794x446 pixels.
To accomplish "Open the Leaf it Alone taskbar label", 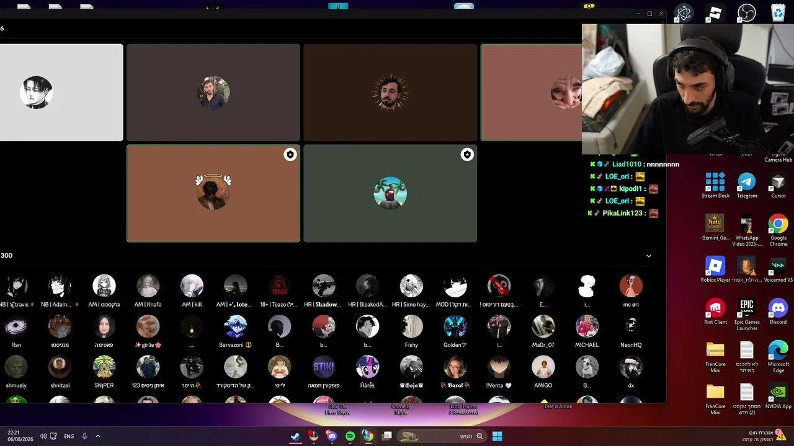I will pos(558,406).
